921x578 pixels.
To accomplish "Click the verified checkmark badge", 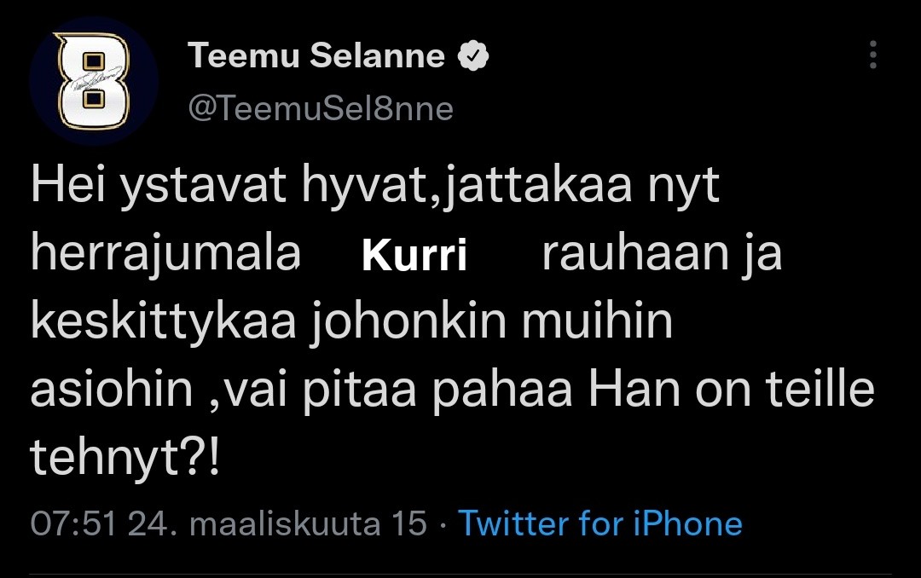I will 473,56.
